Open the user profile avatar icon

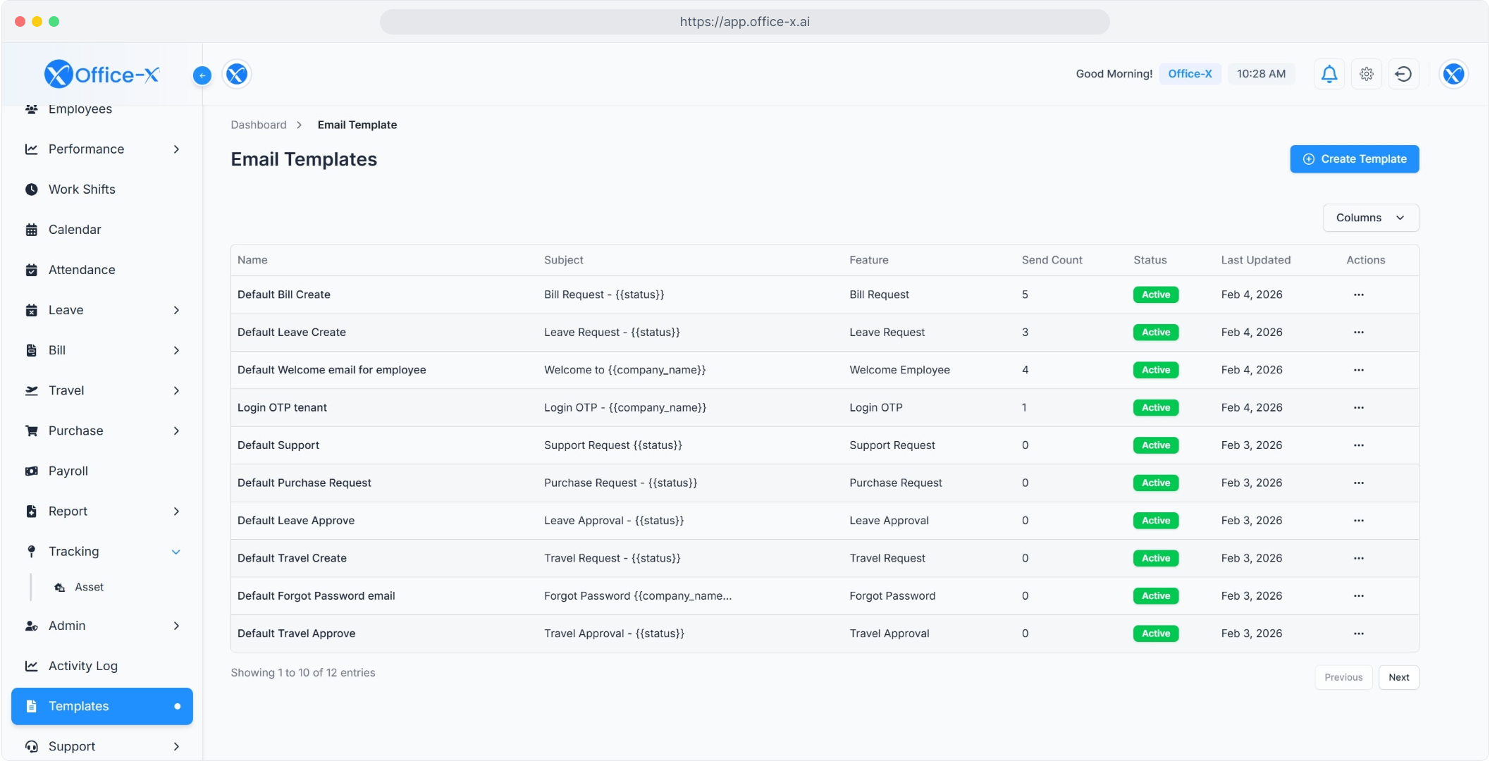1453,74
